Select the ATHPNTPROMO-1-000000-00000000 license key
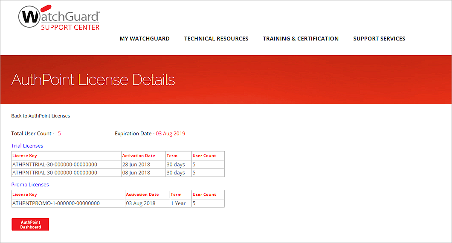This screenshot has width=452, height=243. 56,203
